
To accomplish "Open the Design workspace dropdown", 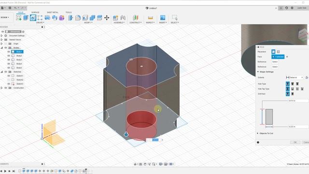I will coord(5,17).
